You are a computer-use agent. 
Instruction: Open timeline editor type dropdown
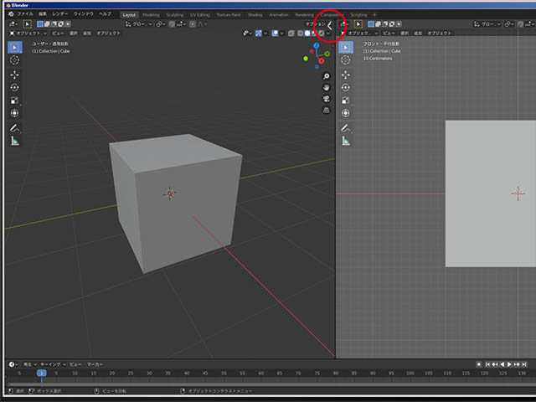[x=13, y=364]
